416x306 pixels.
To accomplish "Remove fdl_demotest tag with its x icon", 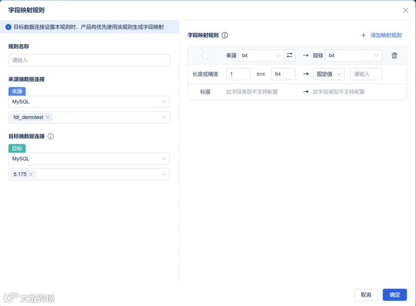I will tap(48, 117).
